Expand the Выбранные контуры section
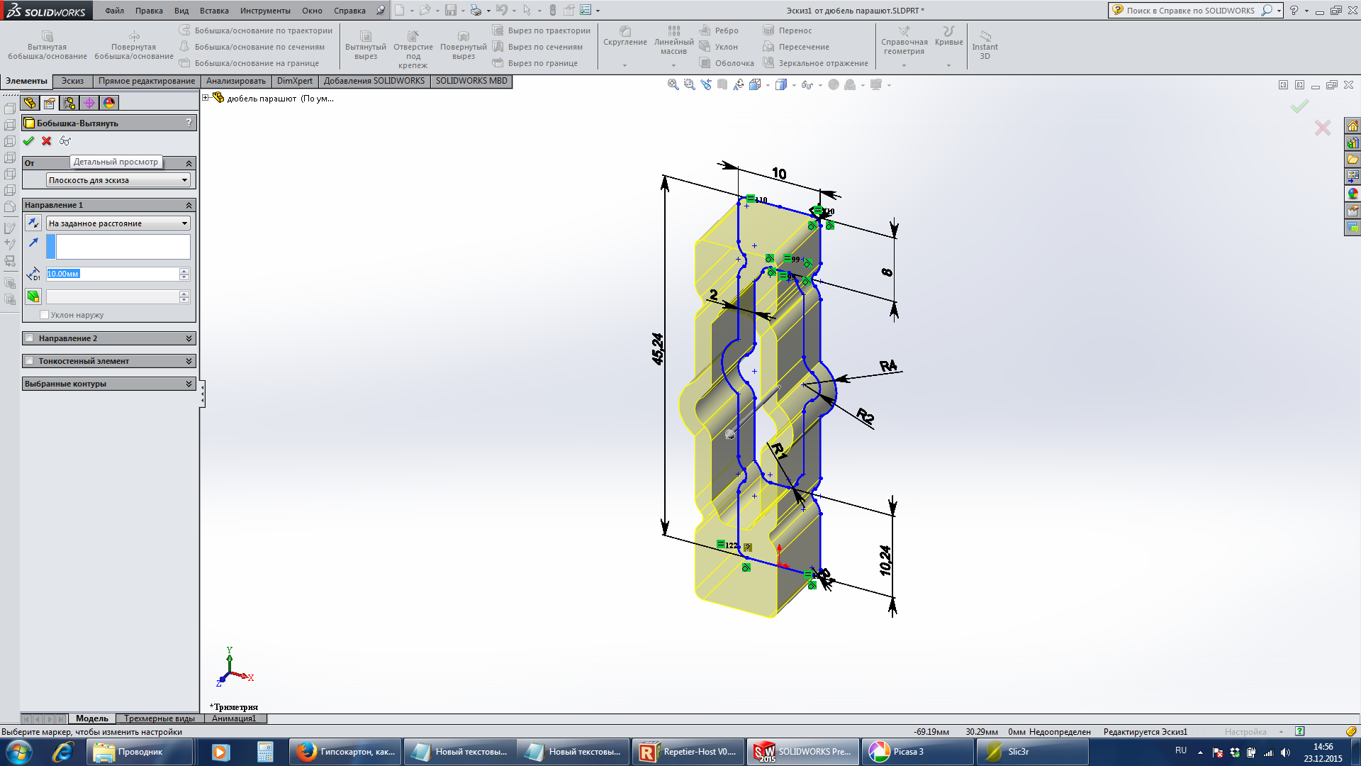Image resolution: width=1361 pixels, height=766 pixels. pos(189,384)
